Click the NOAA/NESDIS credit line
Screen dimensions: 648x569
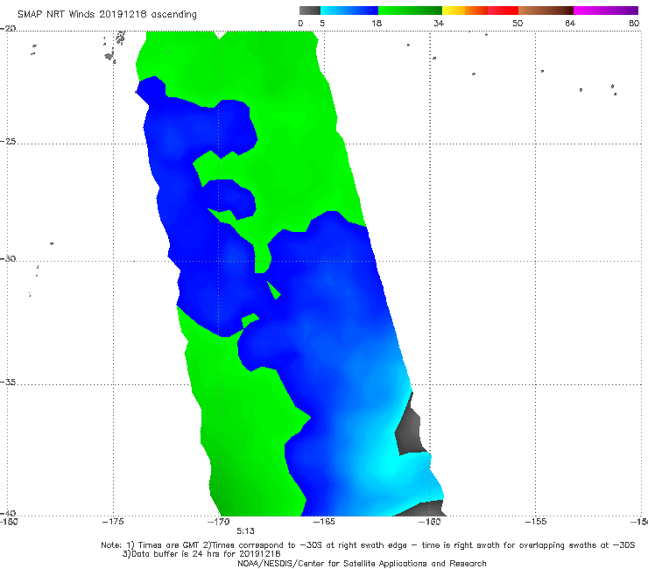362,564
